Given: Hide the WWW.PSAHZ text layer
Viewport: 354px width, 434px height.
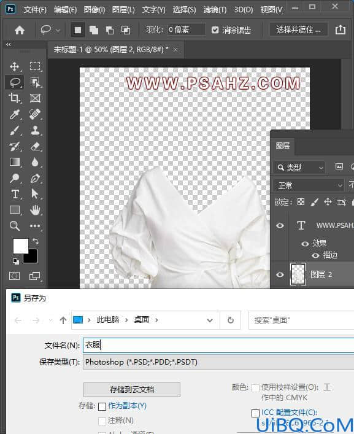Looking at the screenshot, I should point(280,225).
